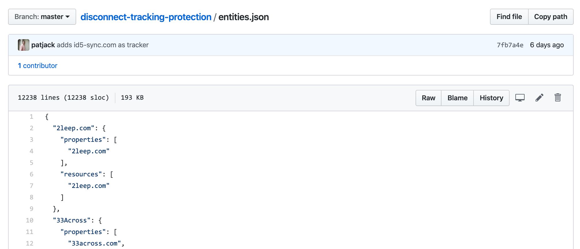
Task: Open the Branch: master dropdown
Action: [42, 17]
